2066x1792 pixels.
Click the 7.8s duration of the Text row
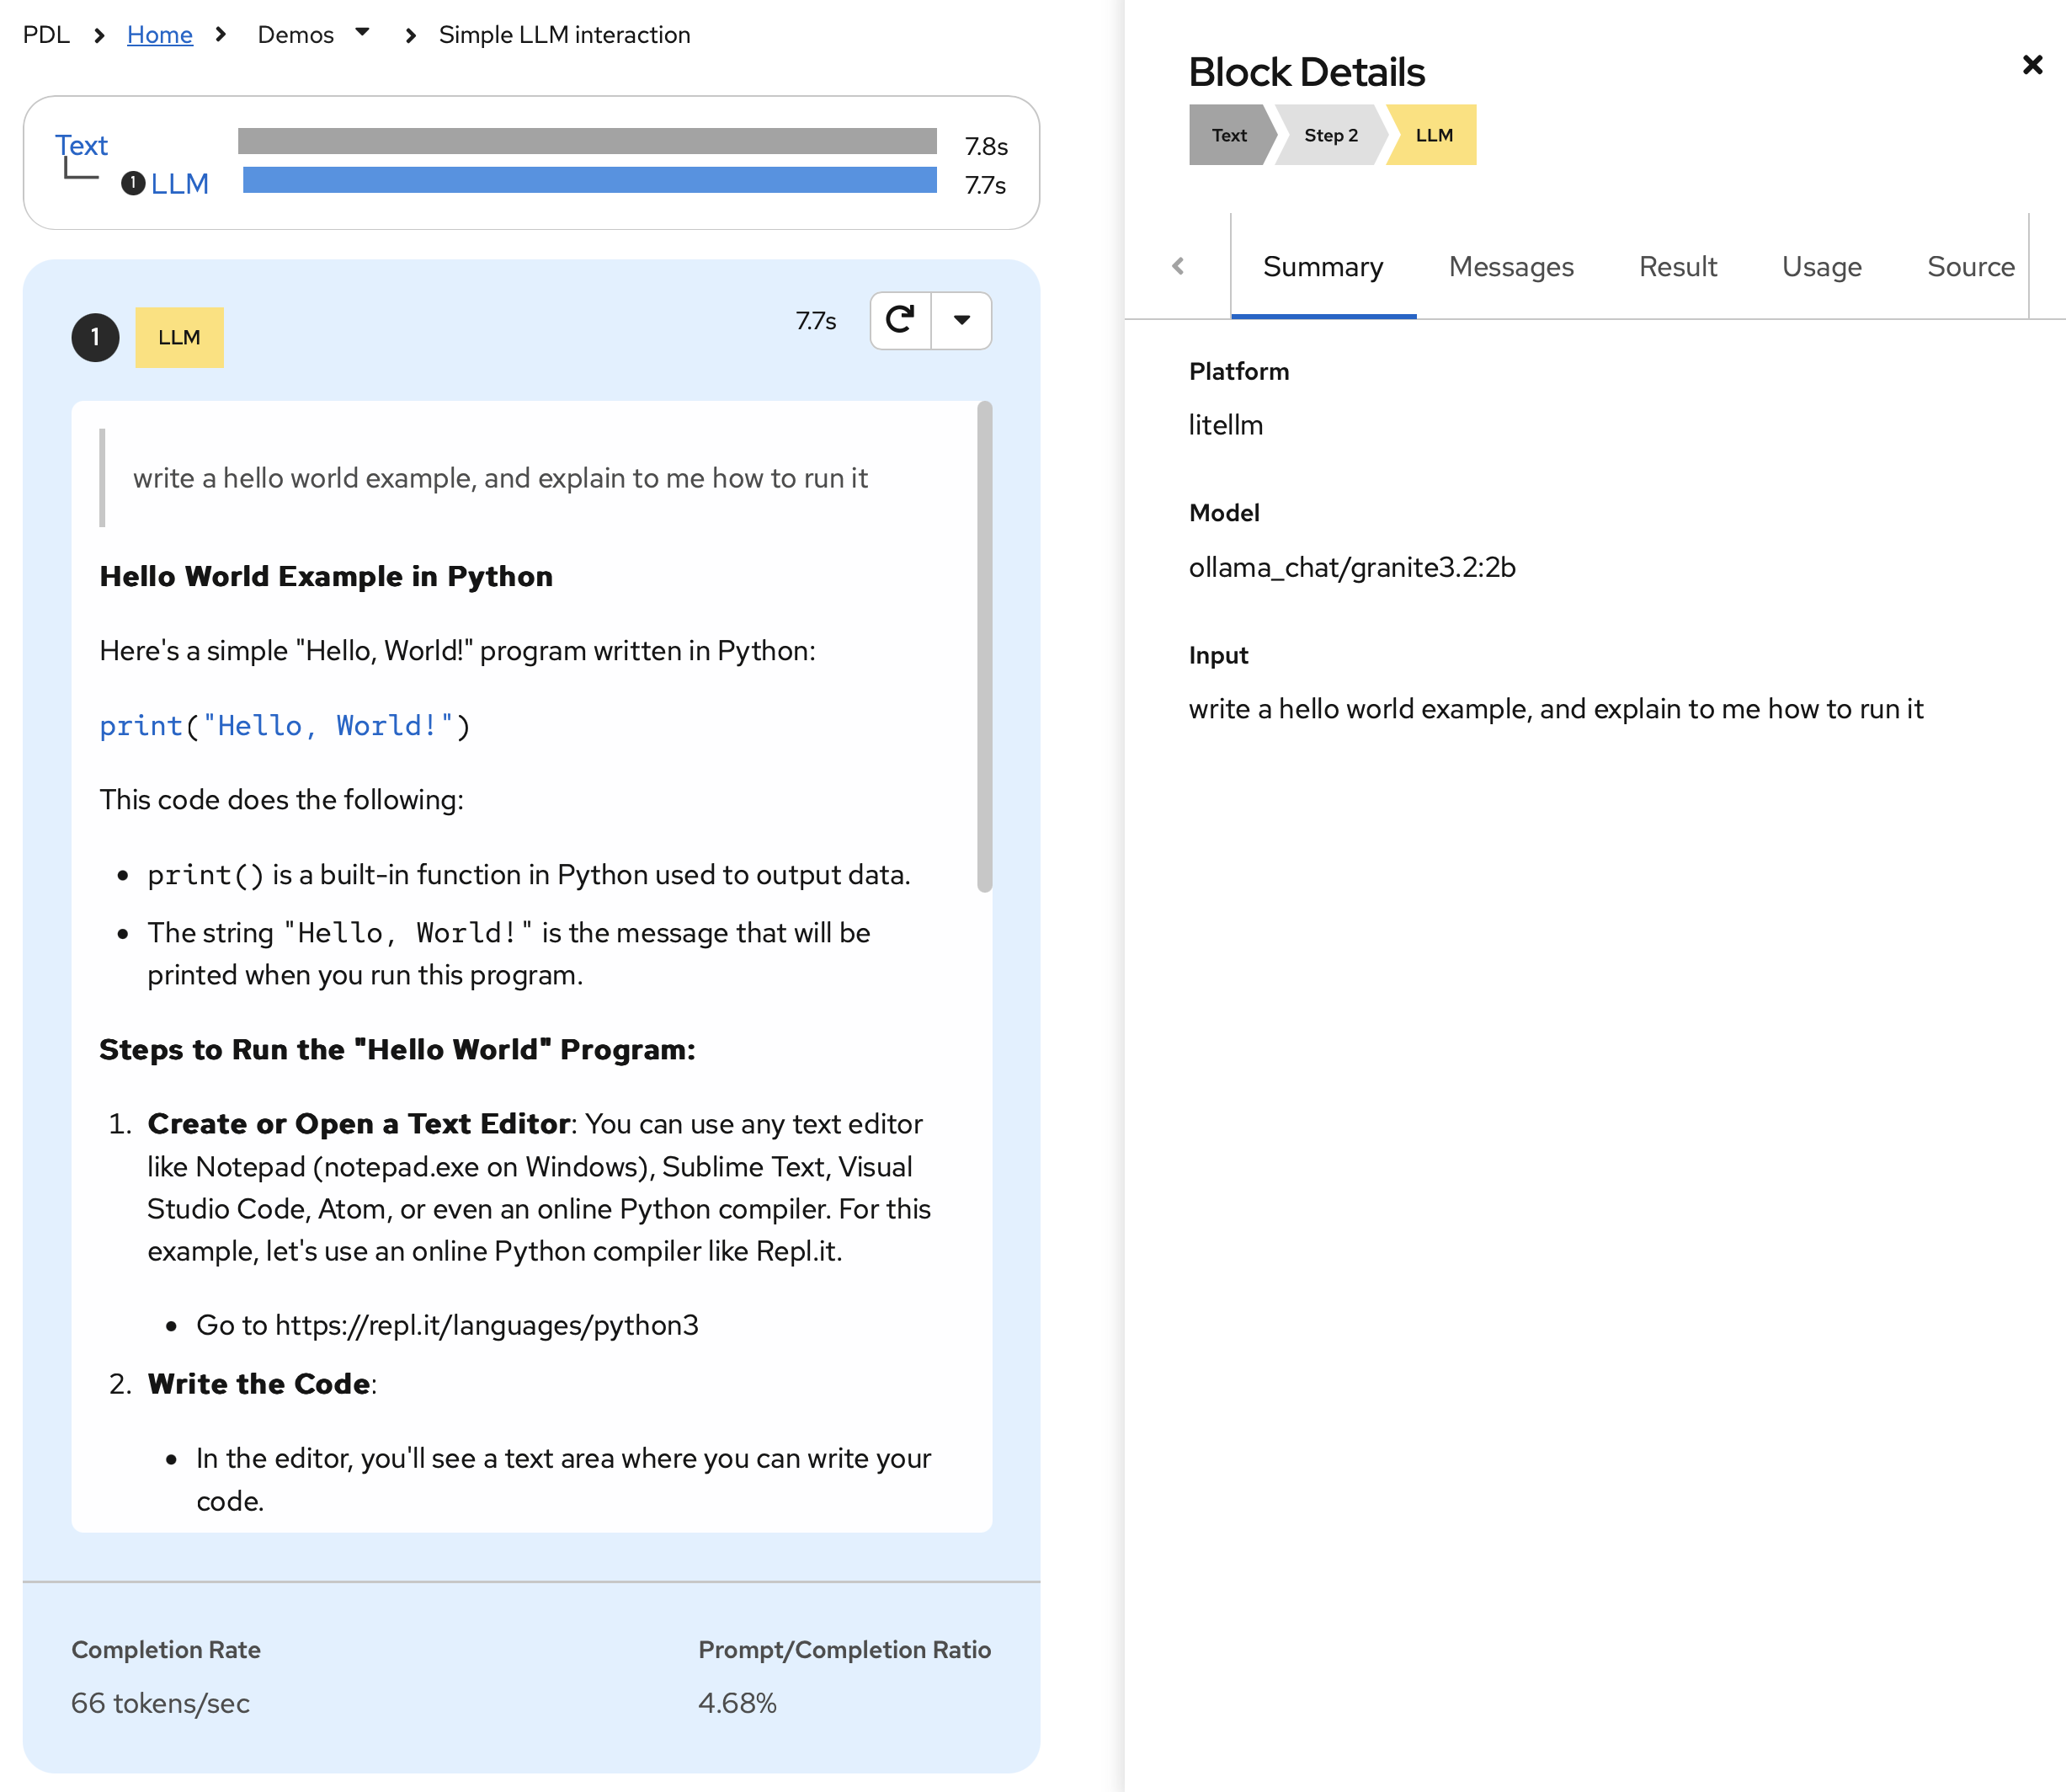[x=986, y=146]
